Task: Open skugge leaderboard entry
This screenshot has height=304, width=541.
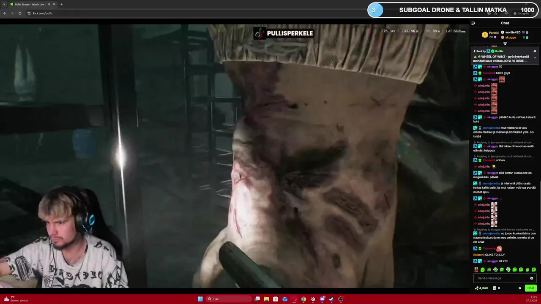Action: pyautogui.click(x=514, y=38)
